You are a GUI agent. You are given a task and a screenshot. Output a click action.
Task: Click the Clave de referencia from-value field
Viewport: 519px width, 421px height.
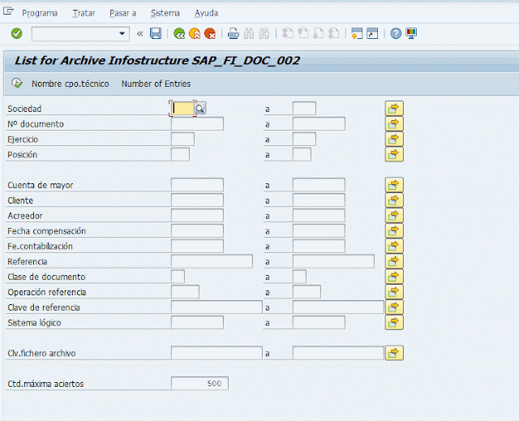click(217, 307)
